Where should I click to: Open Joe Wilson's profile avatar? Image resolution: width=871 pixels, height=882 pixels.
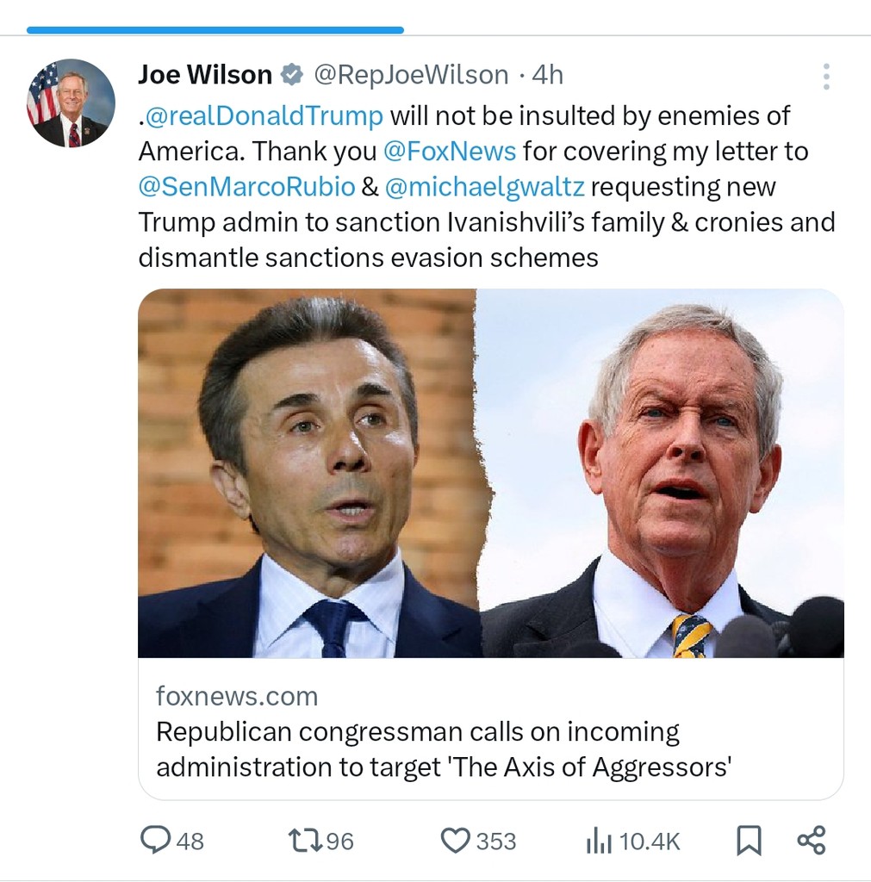click(72, 103)
